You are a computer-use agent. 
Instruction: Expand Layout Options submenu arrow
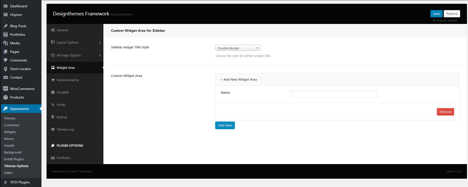(100, 43)
